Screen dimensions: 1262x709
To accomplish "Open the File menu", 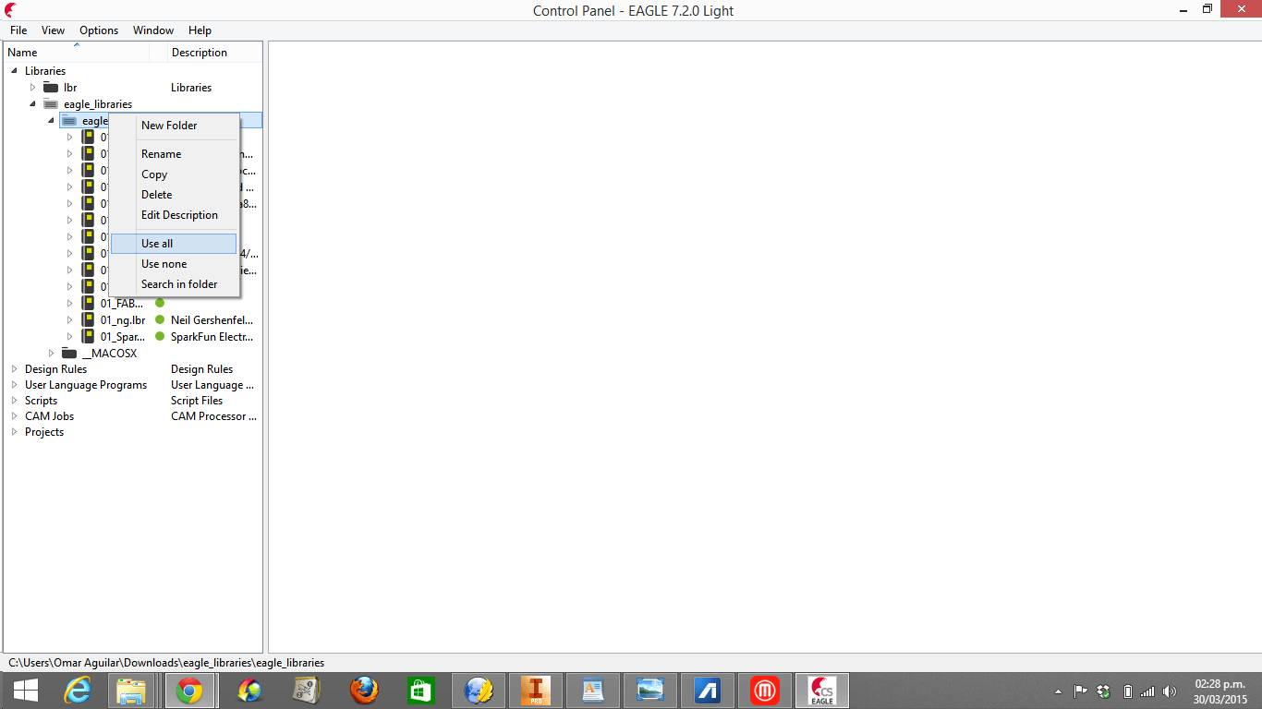I will [x=18, y=30].
